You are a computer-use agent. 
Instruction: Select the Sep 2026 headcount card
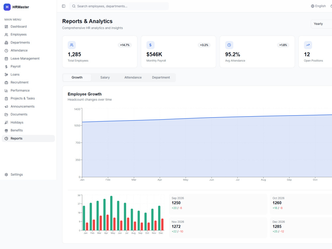[x=218, y=204]
